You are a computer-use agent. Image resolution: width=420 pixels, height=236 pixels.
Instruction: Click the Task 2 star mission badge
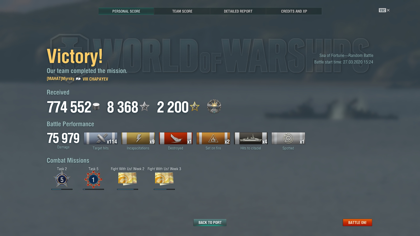(62, 180)
